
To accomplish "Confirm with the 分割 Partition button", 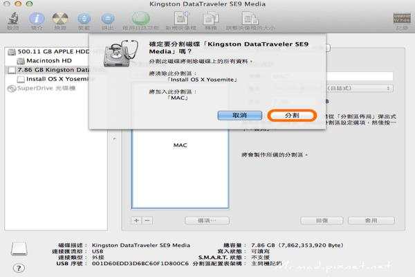I will pyautogui.click(x=292, y=116).
